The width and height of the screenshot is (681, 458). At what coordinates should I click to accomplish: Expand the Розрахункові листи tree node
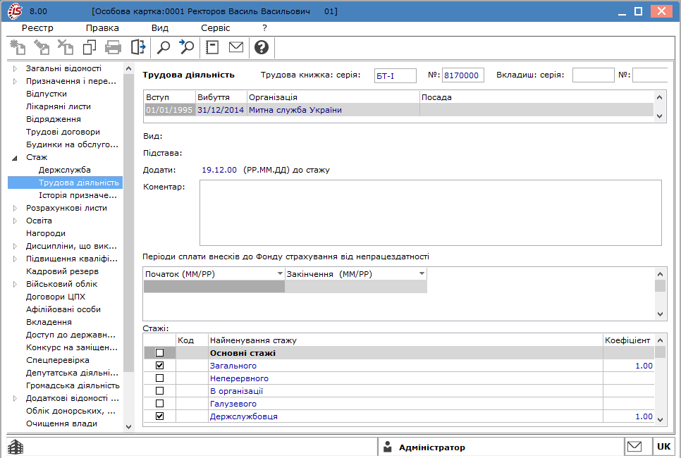(16, 208)
